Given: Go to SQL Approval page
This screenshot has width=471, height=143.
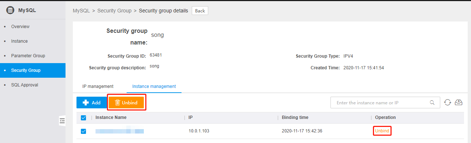Looking at the screenshot, I should click(x=25, y=85).
